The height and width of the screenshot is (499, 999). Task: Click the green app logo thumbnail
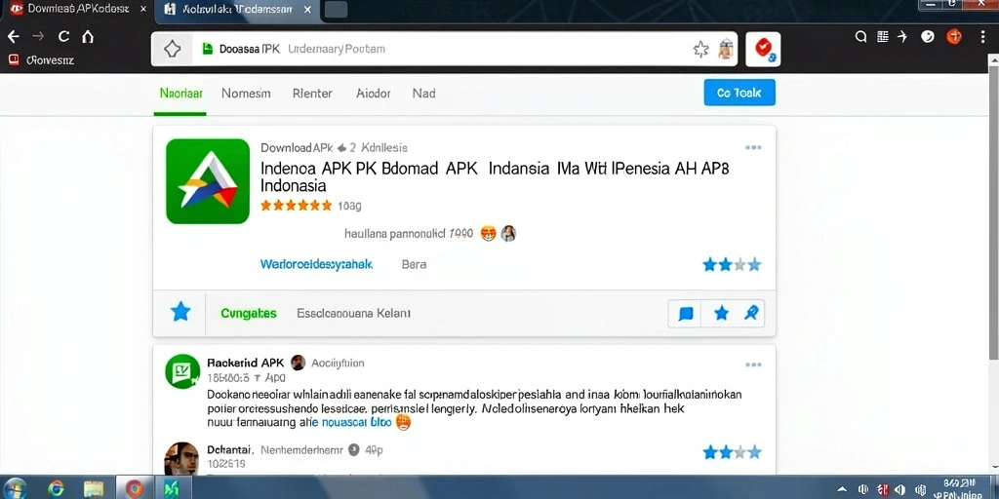[x=208, y=181]
